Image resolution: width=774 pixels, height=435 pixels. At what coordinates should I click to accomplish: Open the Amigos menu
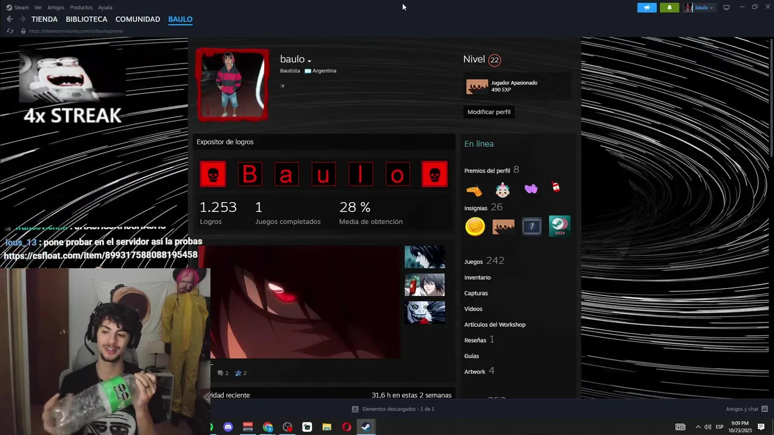click(56, 7)
